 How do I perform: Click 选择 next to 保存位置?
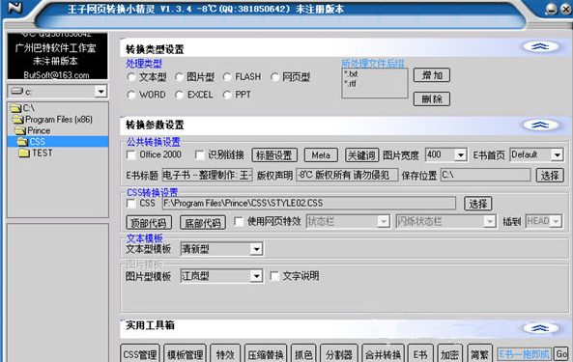tap(550, 176)
